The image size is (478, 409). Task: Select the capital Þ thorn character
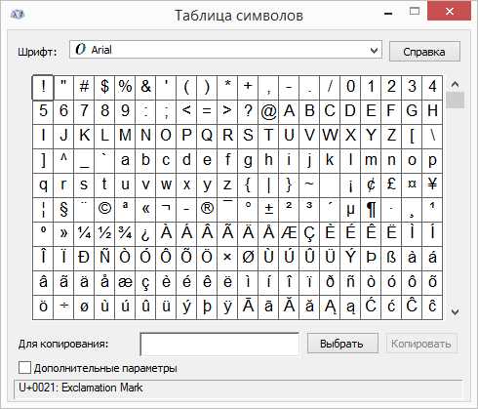tap(371, 259)
